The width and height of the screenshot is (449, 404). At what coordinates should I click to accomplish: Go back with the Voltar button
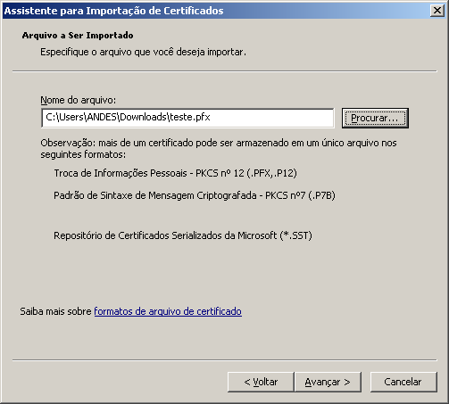[x=261, y=382]
